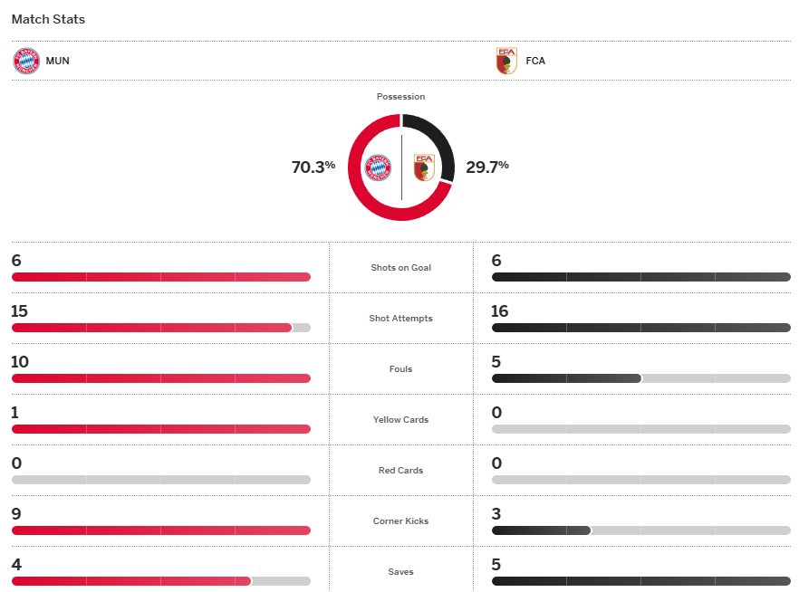Click the Possession label above the chart
This screenshot has width=799, height=592.
[x=400, y=97]
